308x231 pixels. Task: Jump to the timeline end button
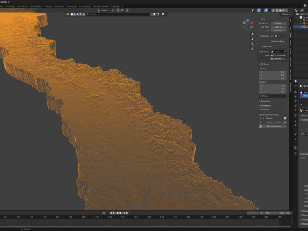[x=127, y=213]
